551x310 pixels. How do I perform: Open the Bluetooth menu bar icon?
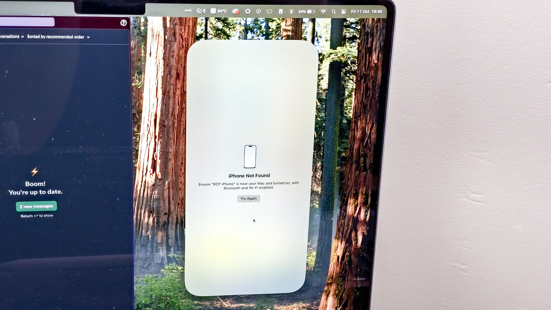tap(291, 12)
